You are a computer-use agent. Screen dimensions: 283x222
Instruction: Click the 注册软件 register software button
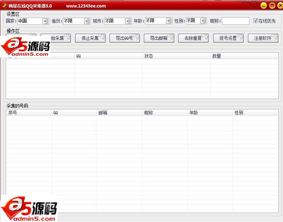click(x=263, y=38)
